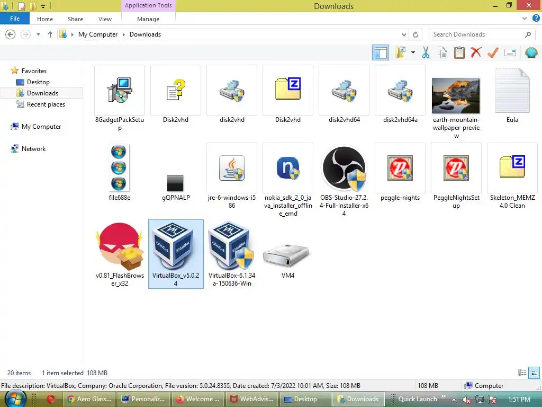Screen dimensions: 542x407
Task: Open Desktop in the navigation pane
Action: 38,82
